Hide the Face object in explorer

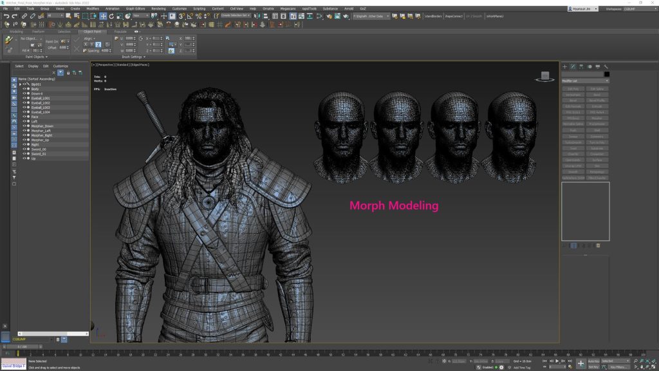[x=24, y=117]
